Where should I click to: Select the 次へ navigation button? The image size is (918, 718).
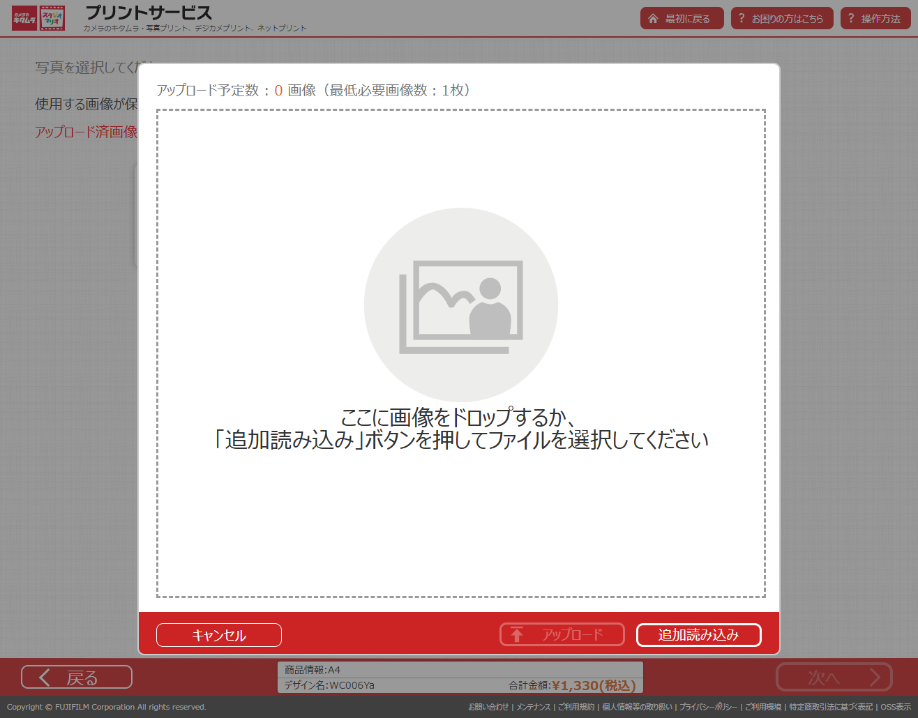(834, 677)
